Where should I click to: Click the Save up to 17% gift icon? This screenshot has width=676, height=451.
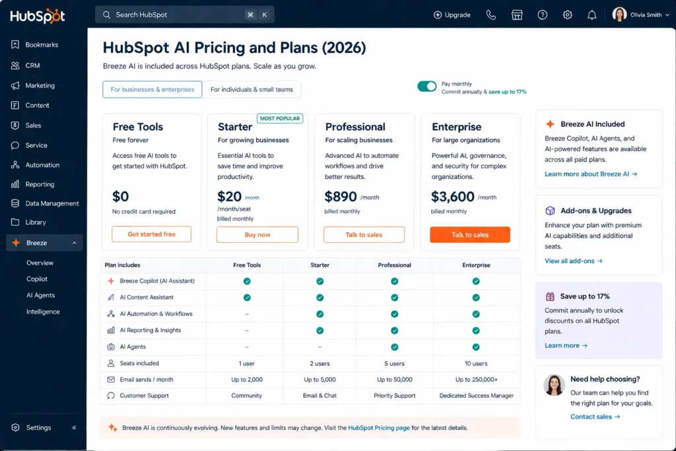click(550, 296)
